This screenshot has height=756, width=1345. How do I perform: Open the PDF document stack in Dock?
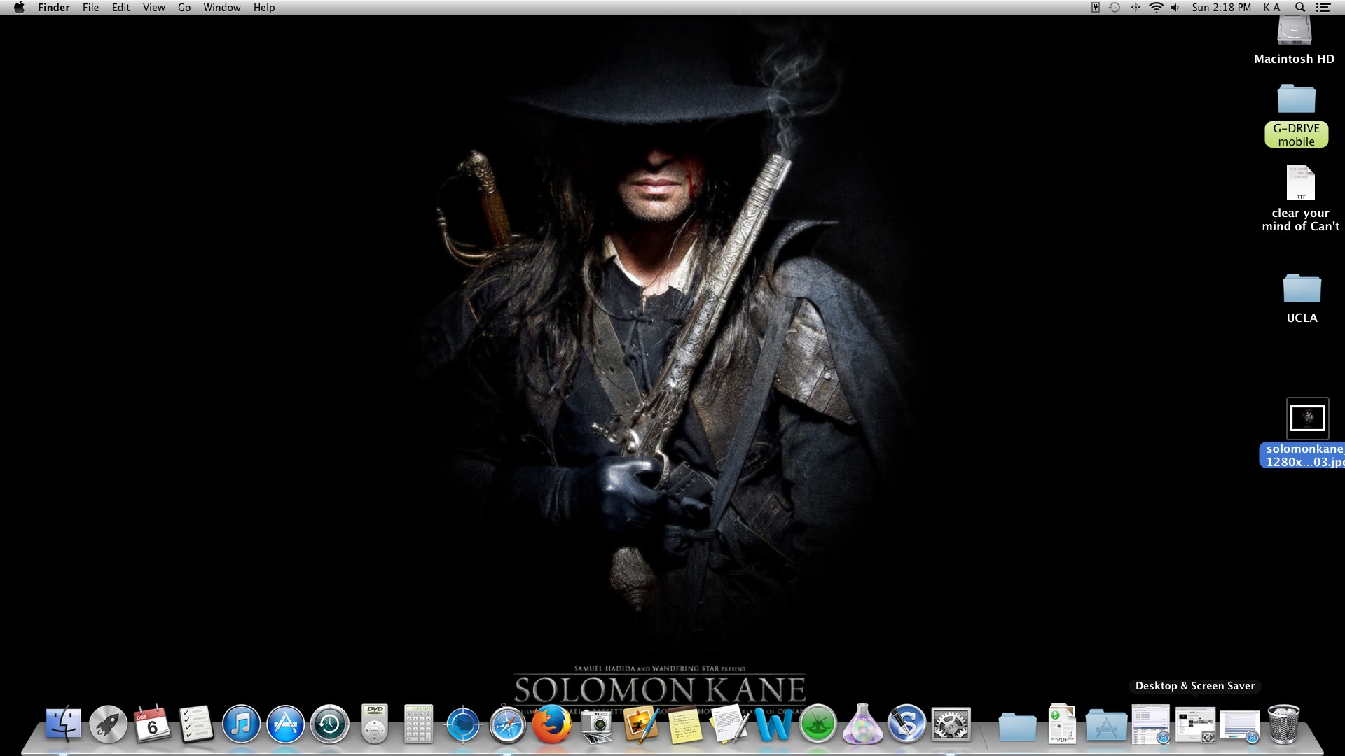click(1062, 724)
